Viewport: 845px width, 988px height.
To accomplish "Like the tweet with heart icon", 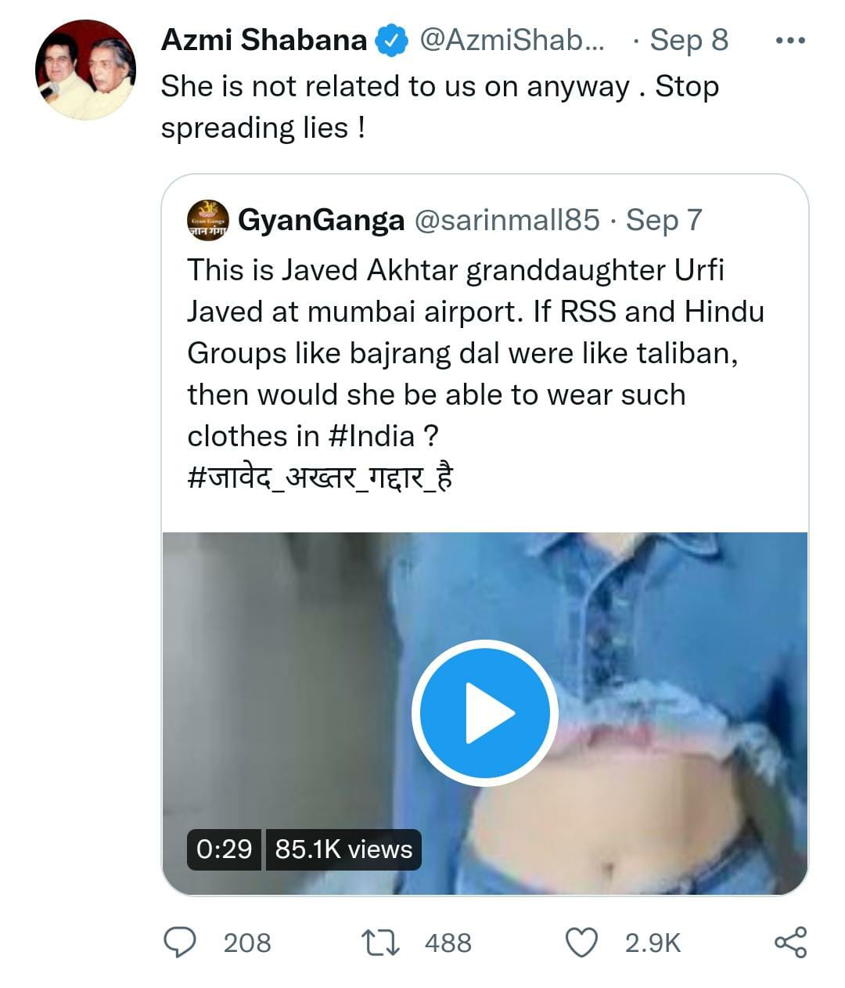I will coord(581,942).
